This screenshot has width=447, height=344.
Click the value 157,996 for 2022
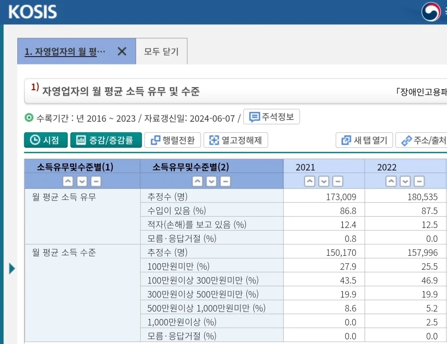(423, 252)
